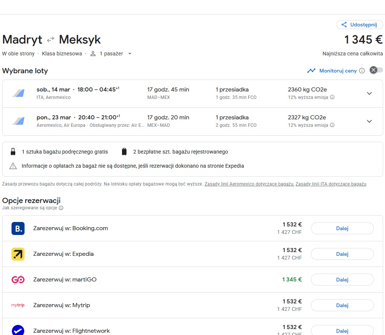Screen dimensions: 385x335
Task: Click emission info icon for 2360 kg CO2e
Action: tap(332, 97)
